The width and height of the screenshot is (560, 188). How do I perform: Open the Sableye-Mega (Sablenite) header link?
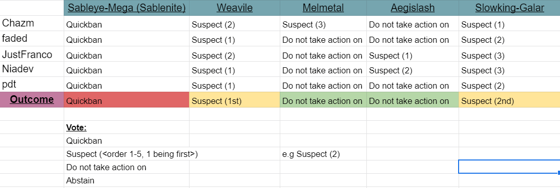(127, 8)
